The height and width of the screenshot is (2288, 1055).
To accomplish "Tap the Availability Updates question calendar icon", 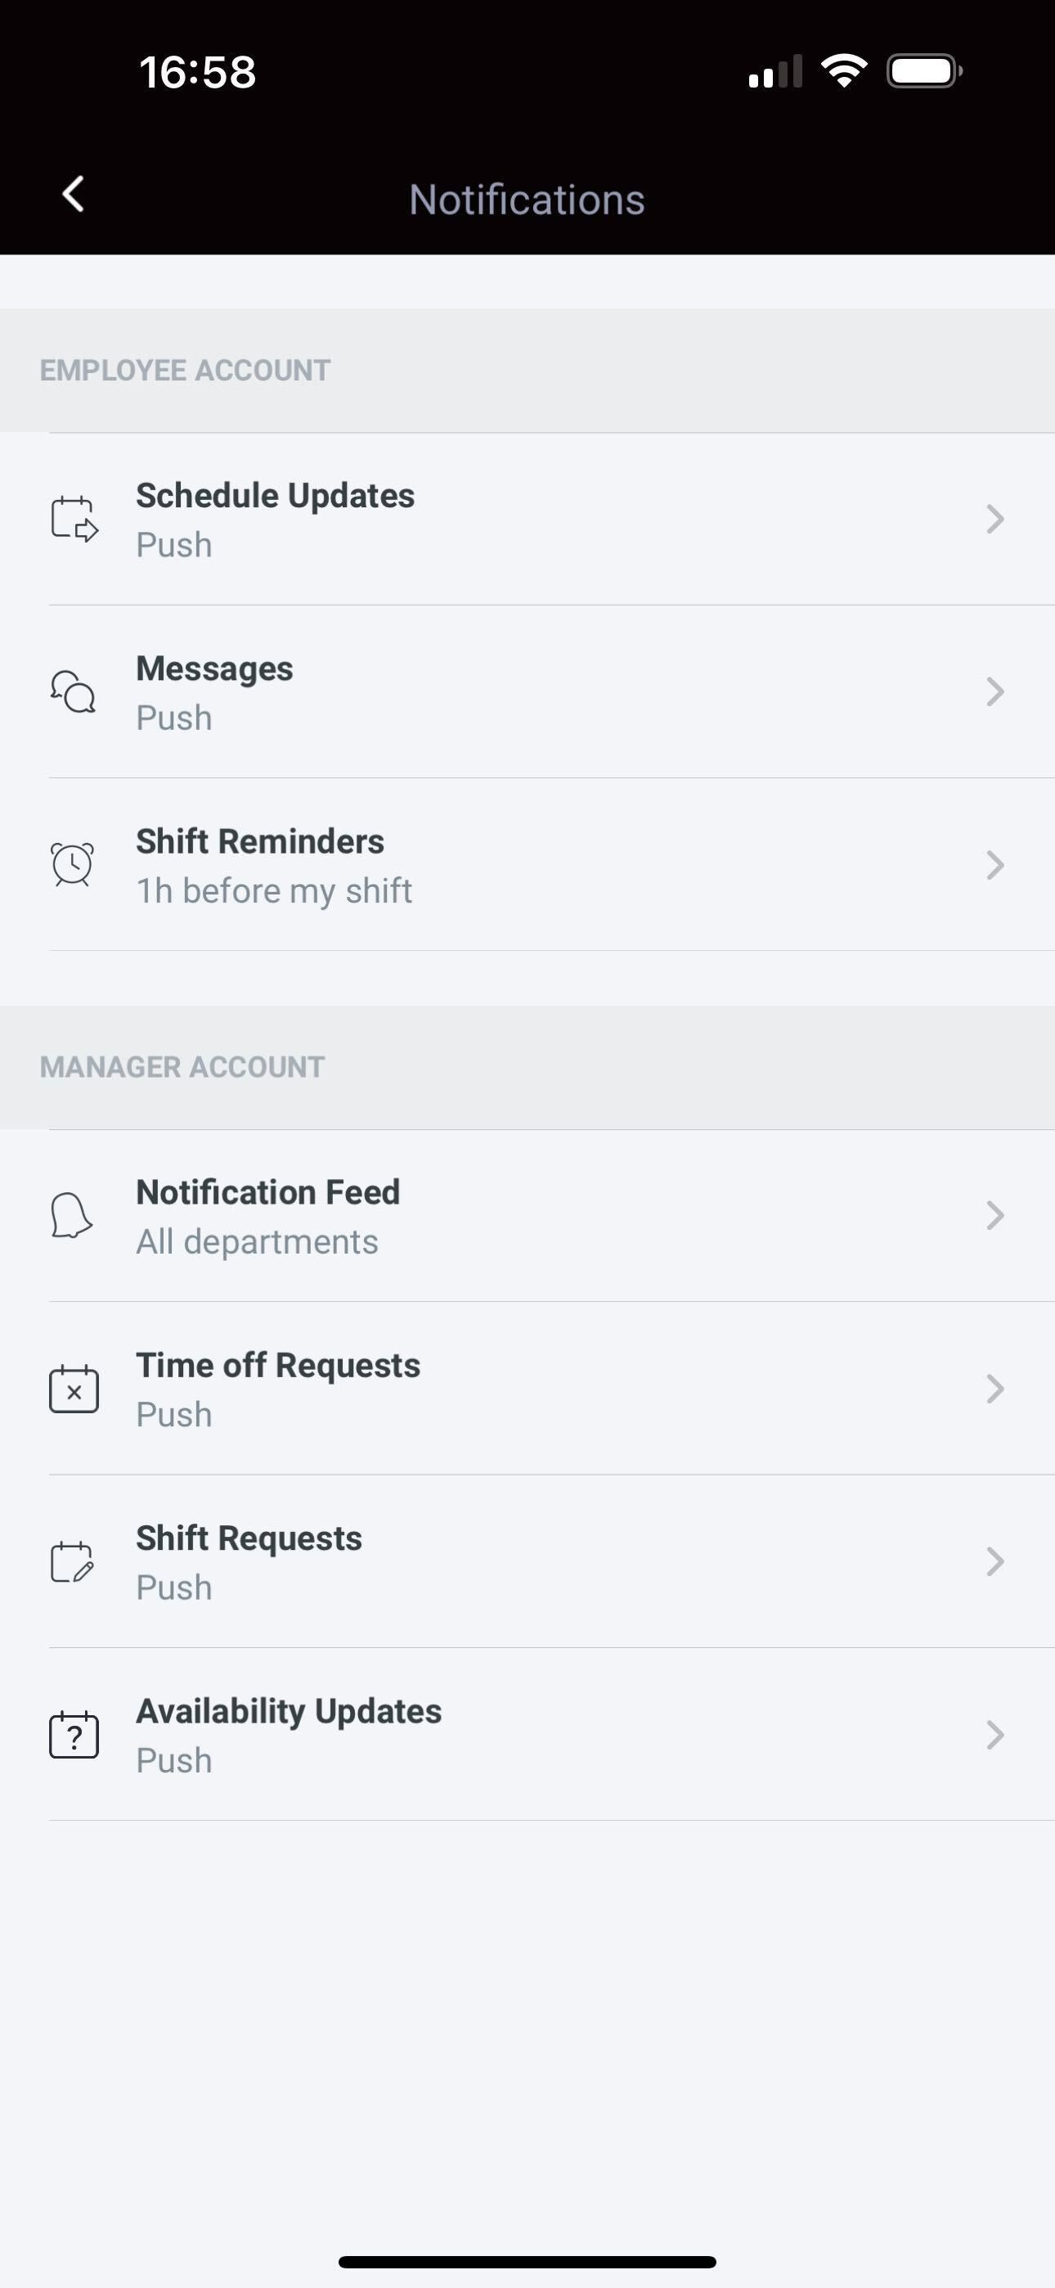I will pyautogui.click(x=74, y=1735).
